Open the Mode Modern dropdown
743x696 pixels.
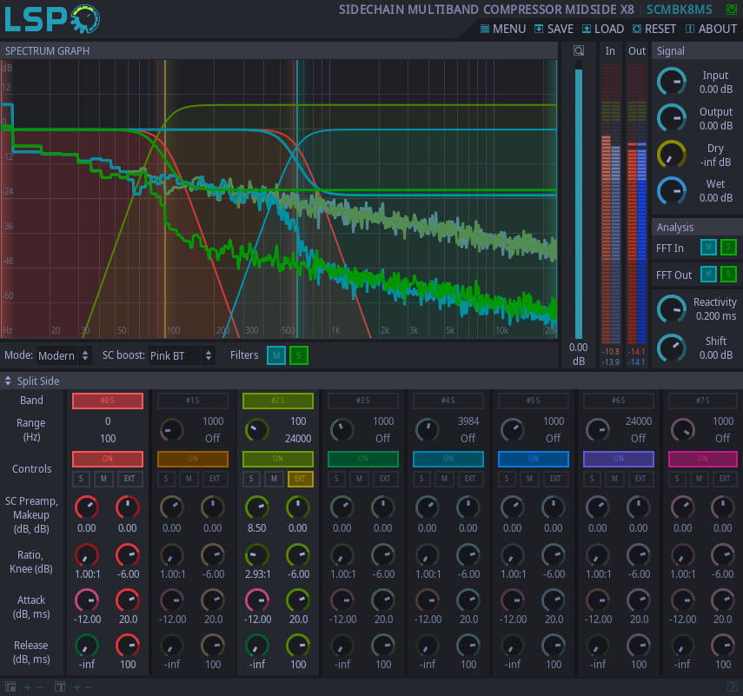63,355
